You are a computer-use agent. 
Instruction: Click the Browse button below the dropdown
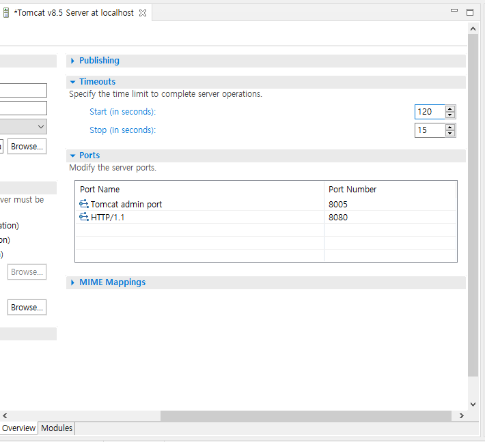tap(27, 147)
